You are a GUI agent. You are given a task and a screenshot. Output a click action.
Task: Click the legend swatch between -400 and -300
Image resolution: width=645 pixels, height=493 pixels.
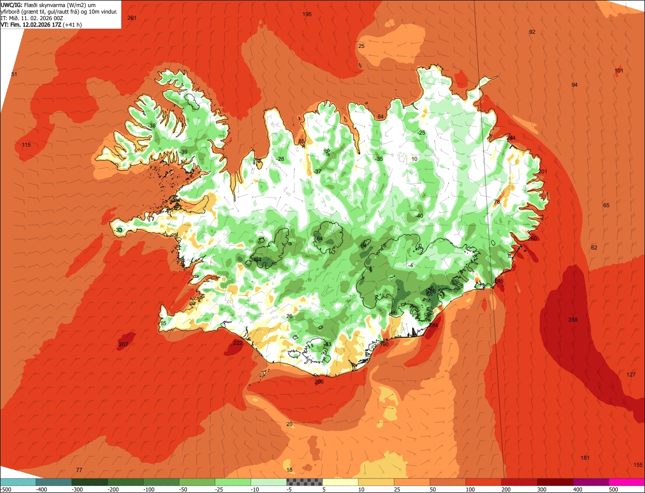54,482
